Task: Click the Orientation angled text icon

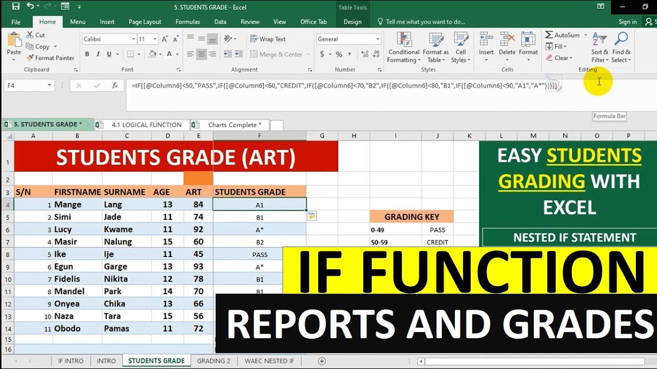Action: click(x=228, y=39)
